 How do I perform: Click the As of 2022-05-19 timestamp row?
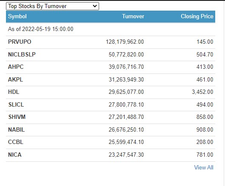click(111, 29)
